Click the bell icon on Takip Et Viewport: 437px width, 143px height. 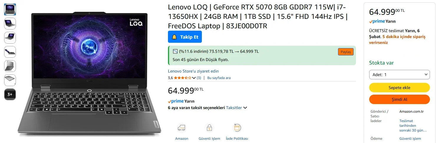[174, 37]
